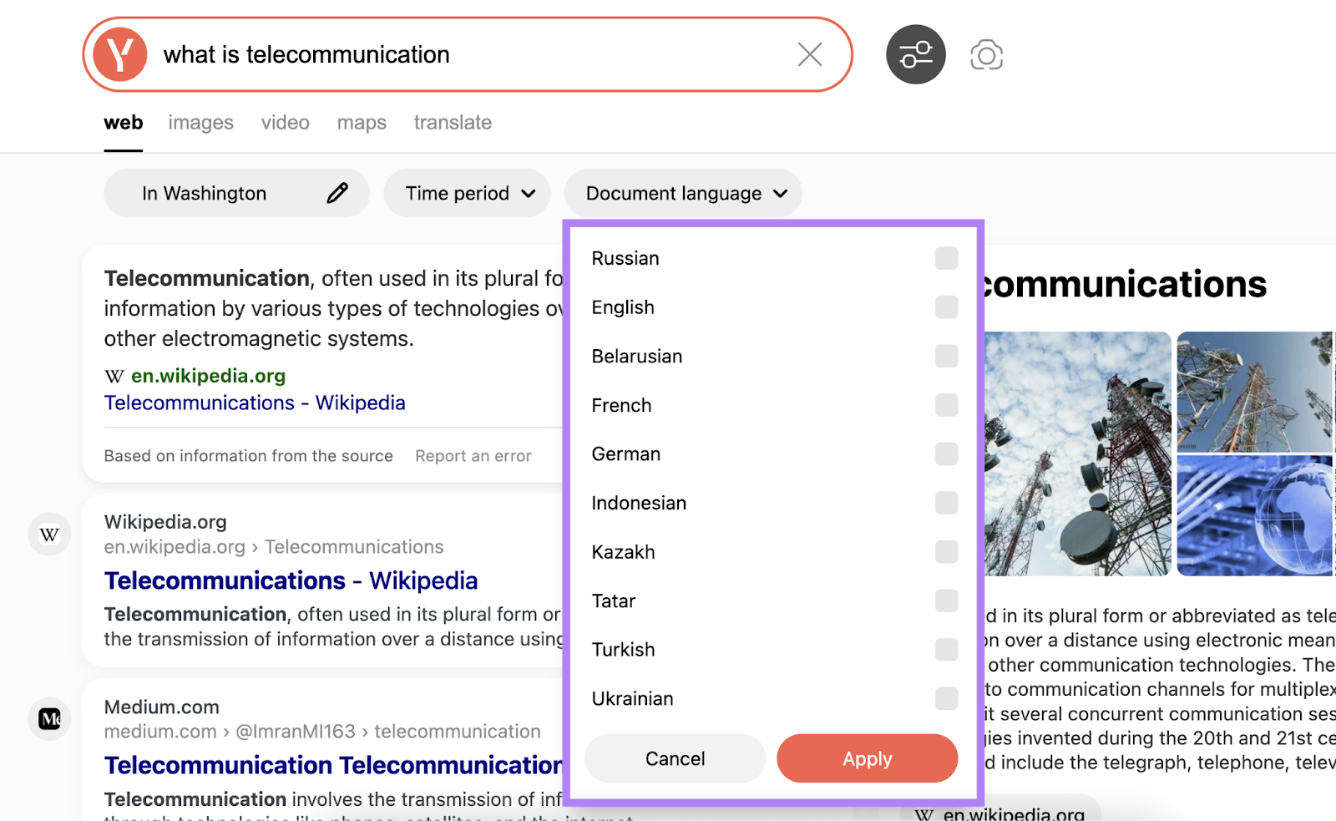Screen dimensions: 1336x821
Task: Apply the selected language filters
Action: point(867,758)
